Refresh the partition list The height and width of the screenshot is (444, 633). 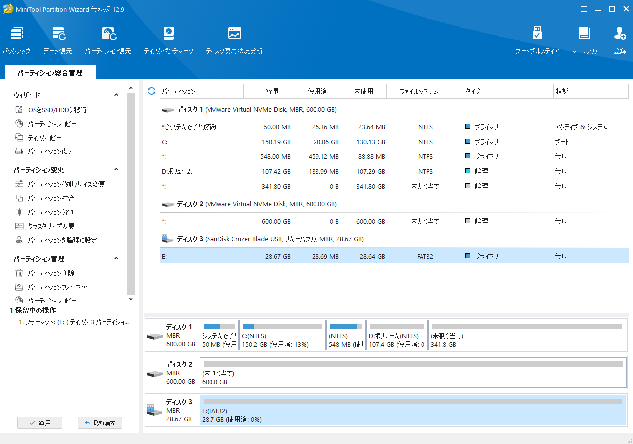(x=152, y=91)
